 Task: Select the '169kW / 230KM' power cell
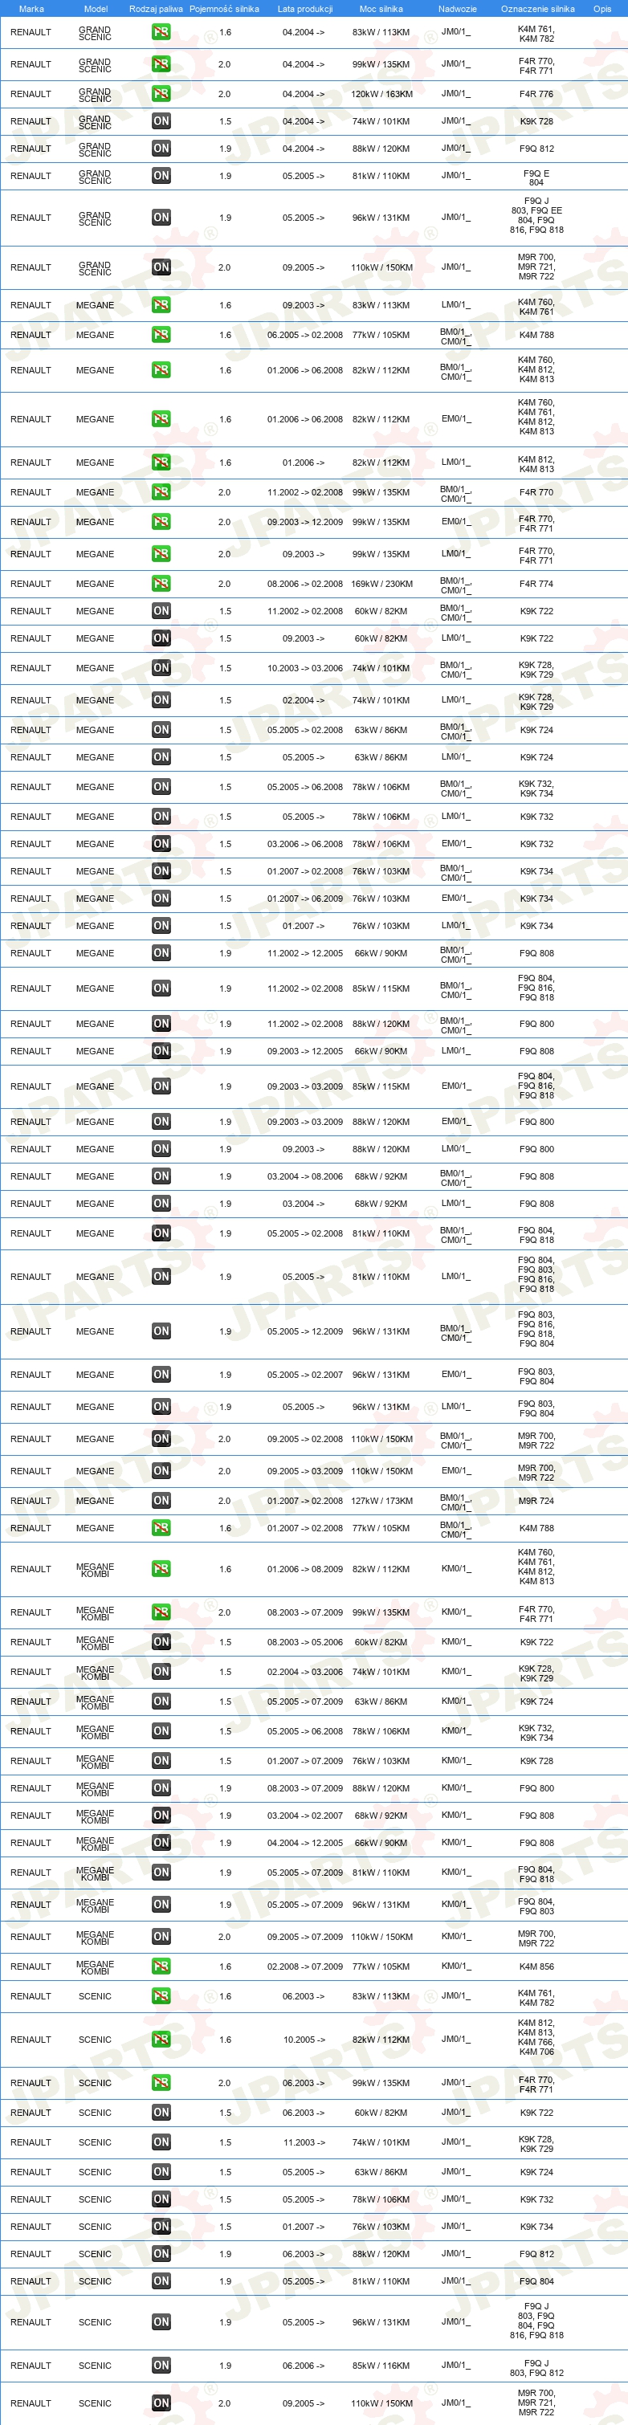pyautogui.click(x=381, y=584)
